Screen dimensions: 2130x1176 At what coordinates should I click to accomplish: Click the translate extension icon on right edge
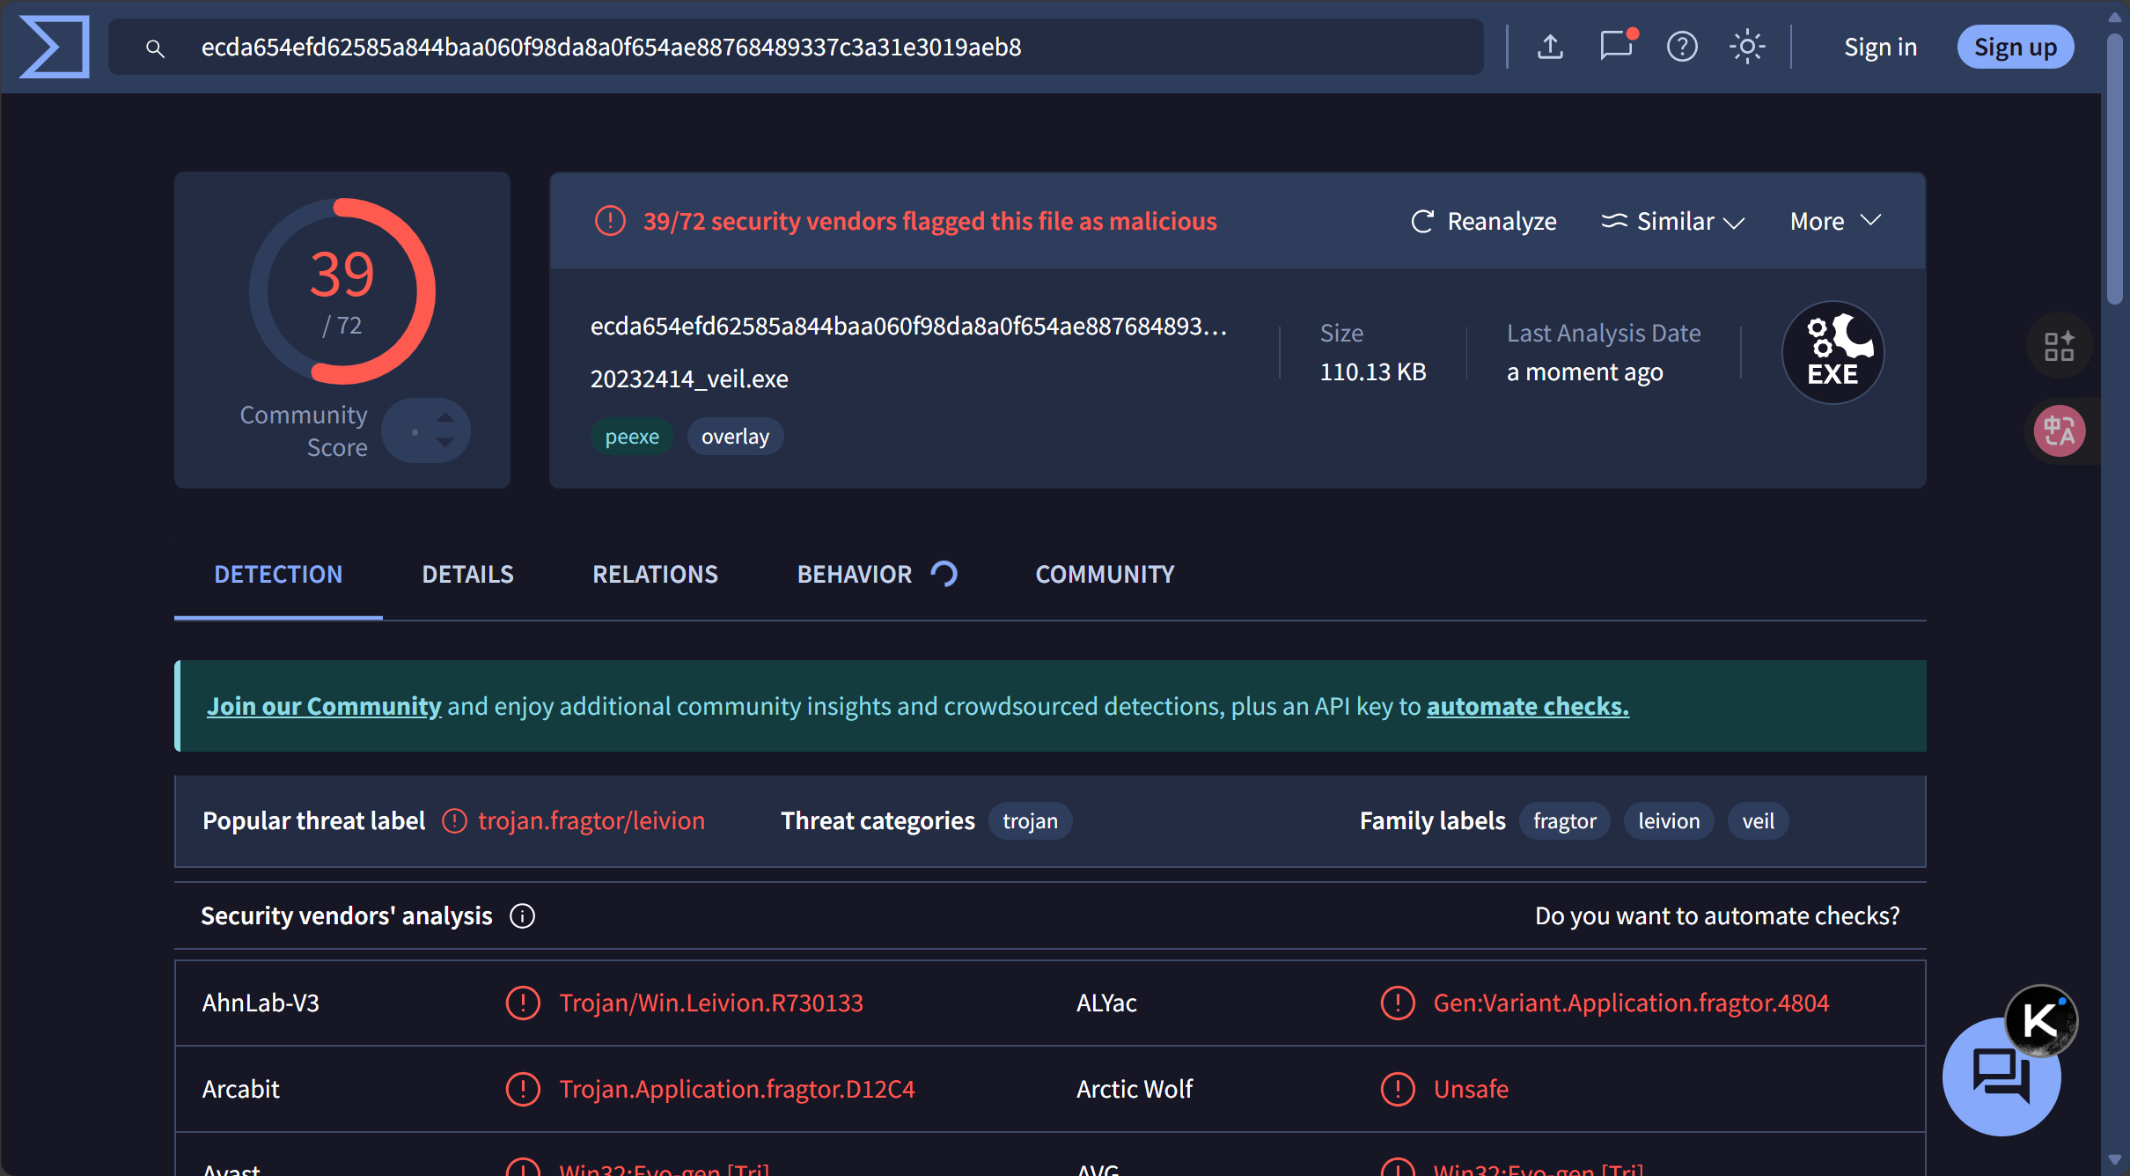[x=2060, y=431]
